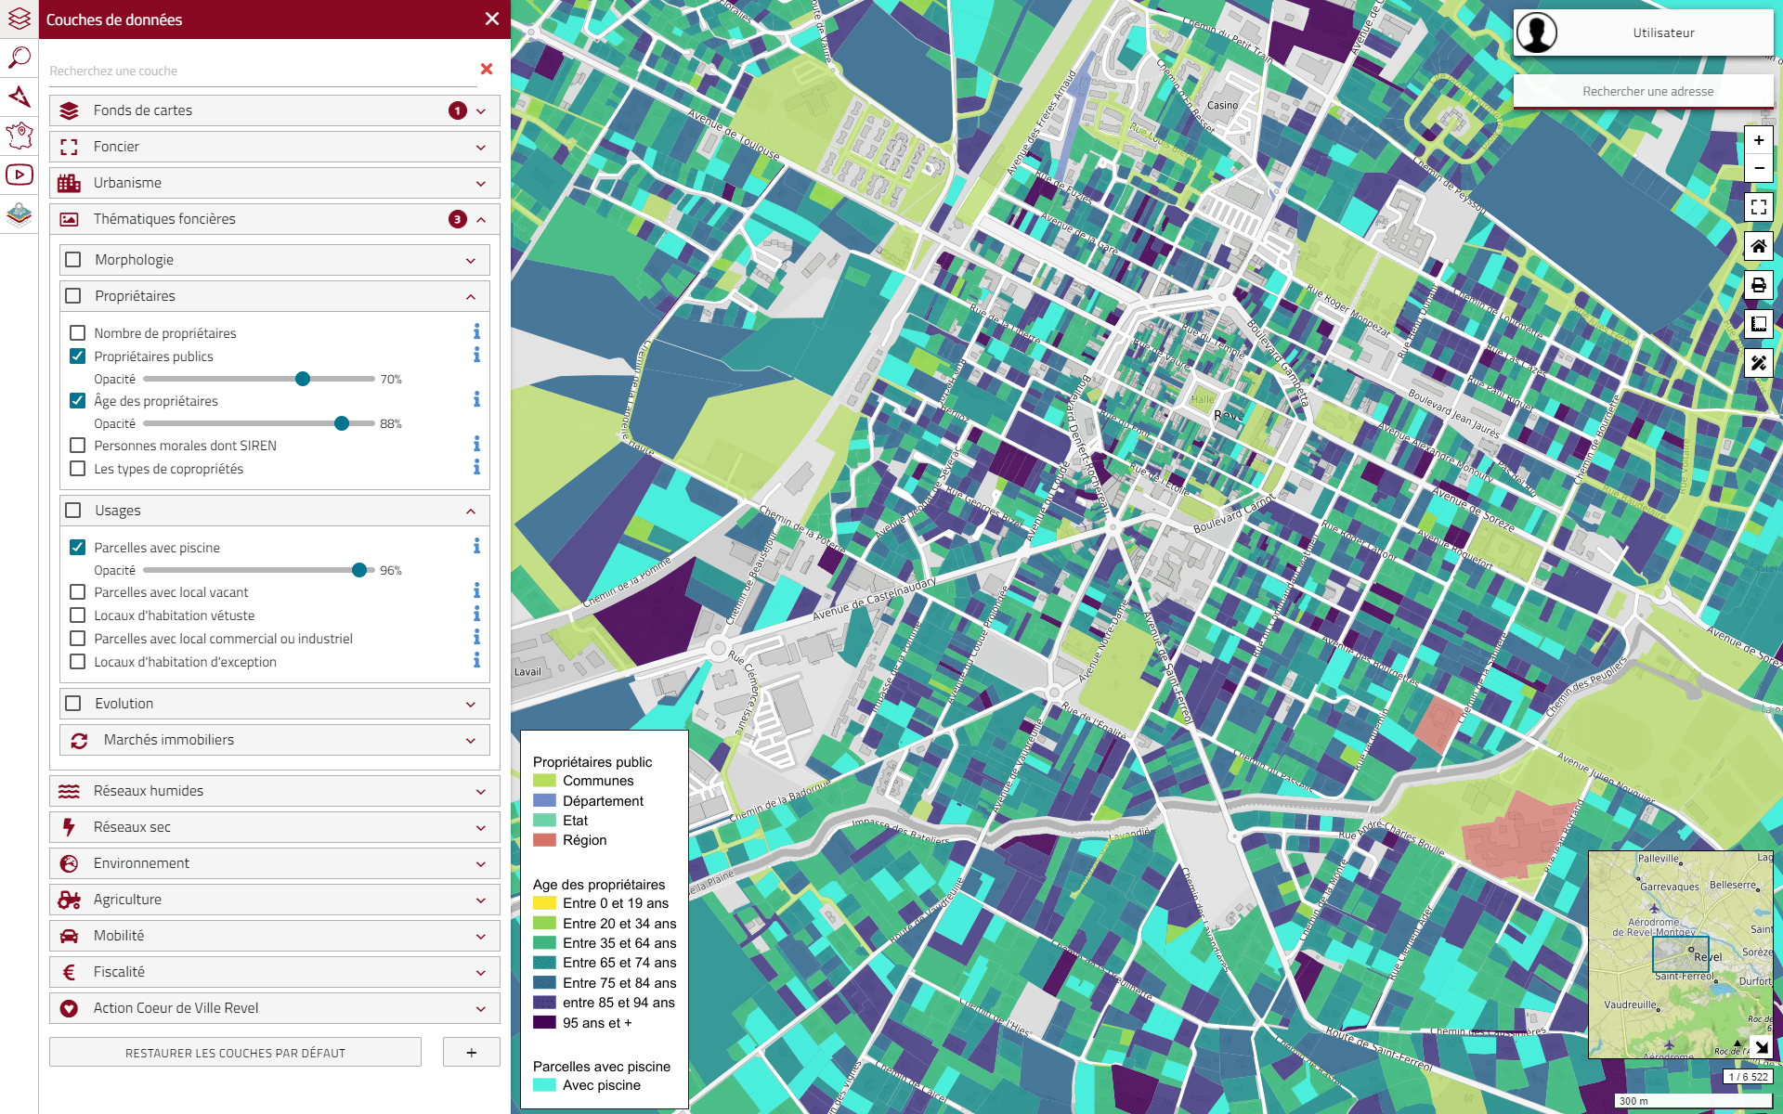Screen dimensions: 1783x1114
Task: Focus the Rechercher une adresse field
Action: (x=1644, y=91)
